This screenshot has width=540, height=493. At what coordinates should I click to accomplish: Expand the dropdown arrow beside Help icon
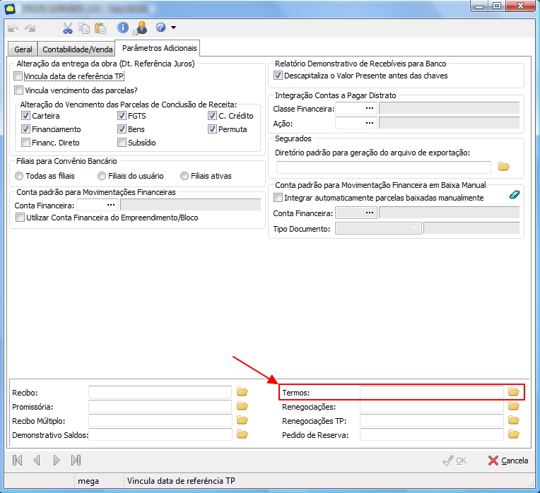pyautogui.click(x=173, y=28)
